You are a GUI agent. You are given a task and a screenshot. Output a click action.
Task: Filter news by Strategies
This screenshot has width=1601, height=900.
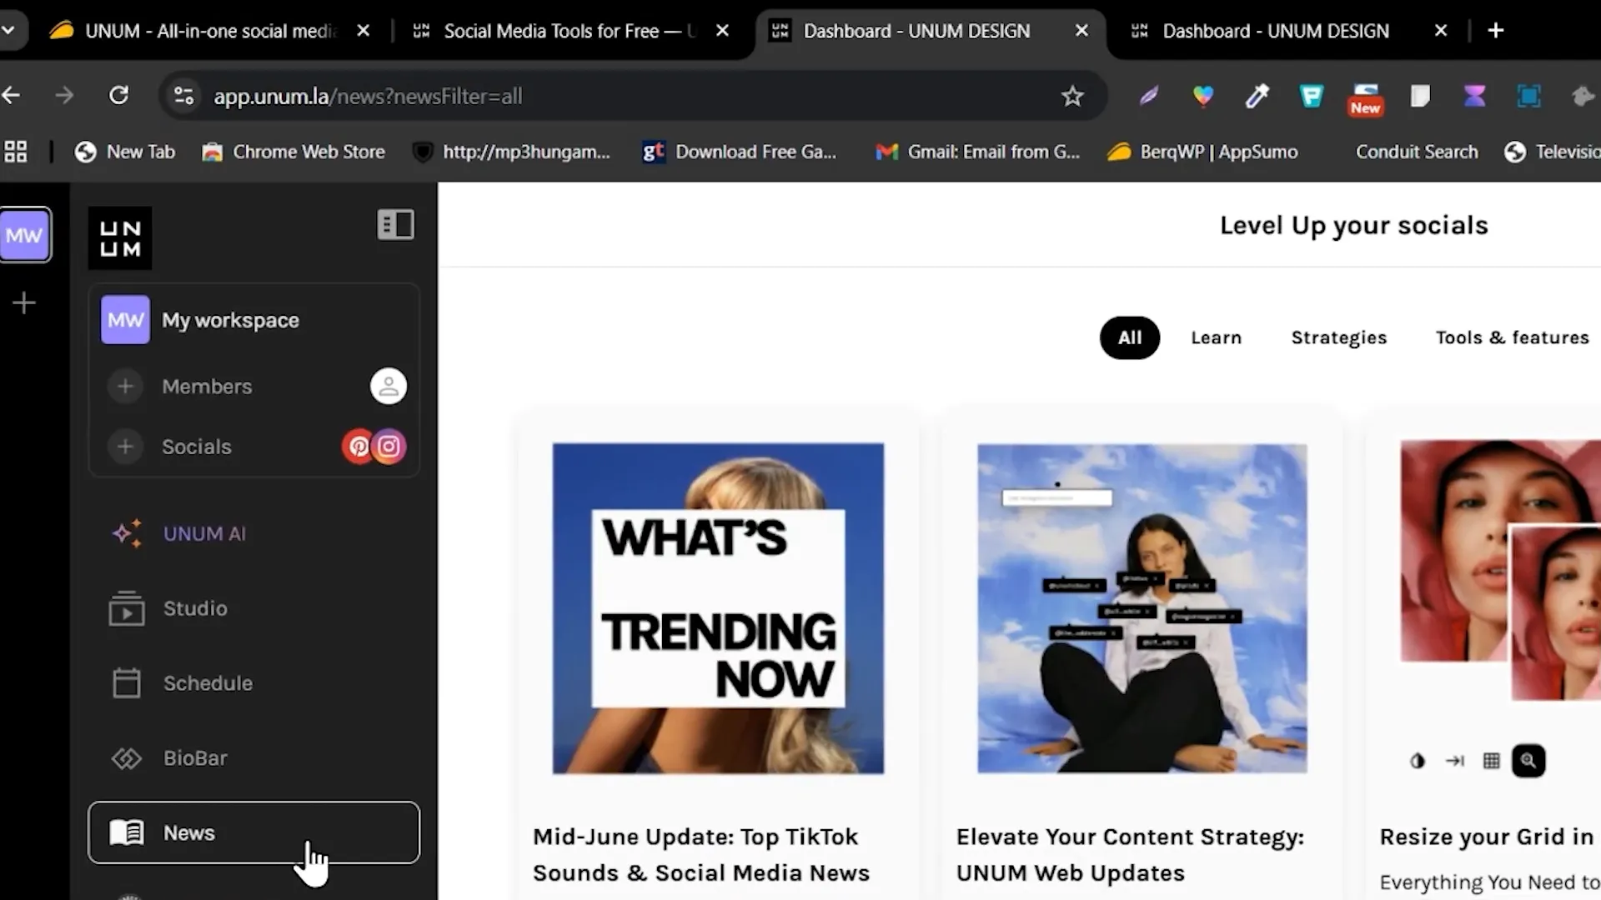[1338, 337]
